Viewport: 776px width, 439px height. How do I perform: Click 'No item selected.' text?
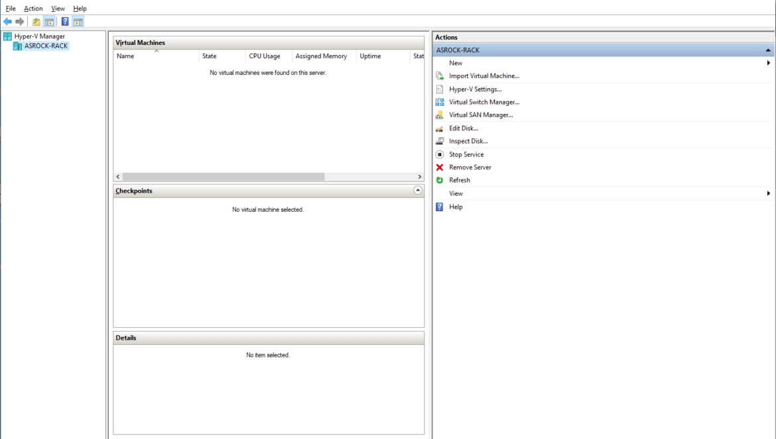pos(268,355)
